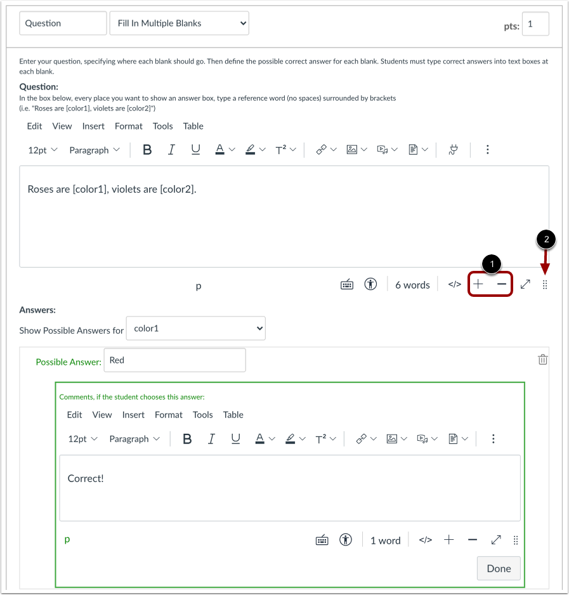The height and width of the screenshot is (595, 569).
Task: Open the Insert menu in comments editor
Action: tap(133, 415)
